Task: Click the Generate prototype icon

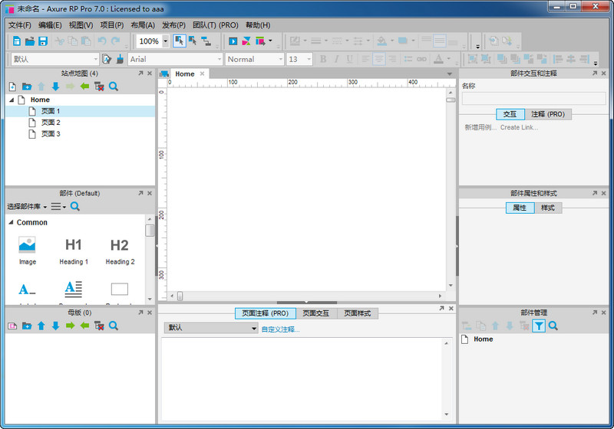Action: pos(260,41)
